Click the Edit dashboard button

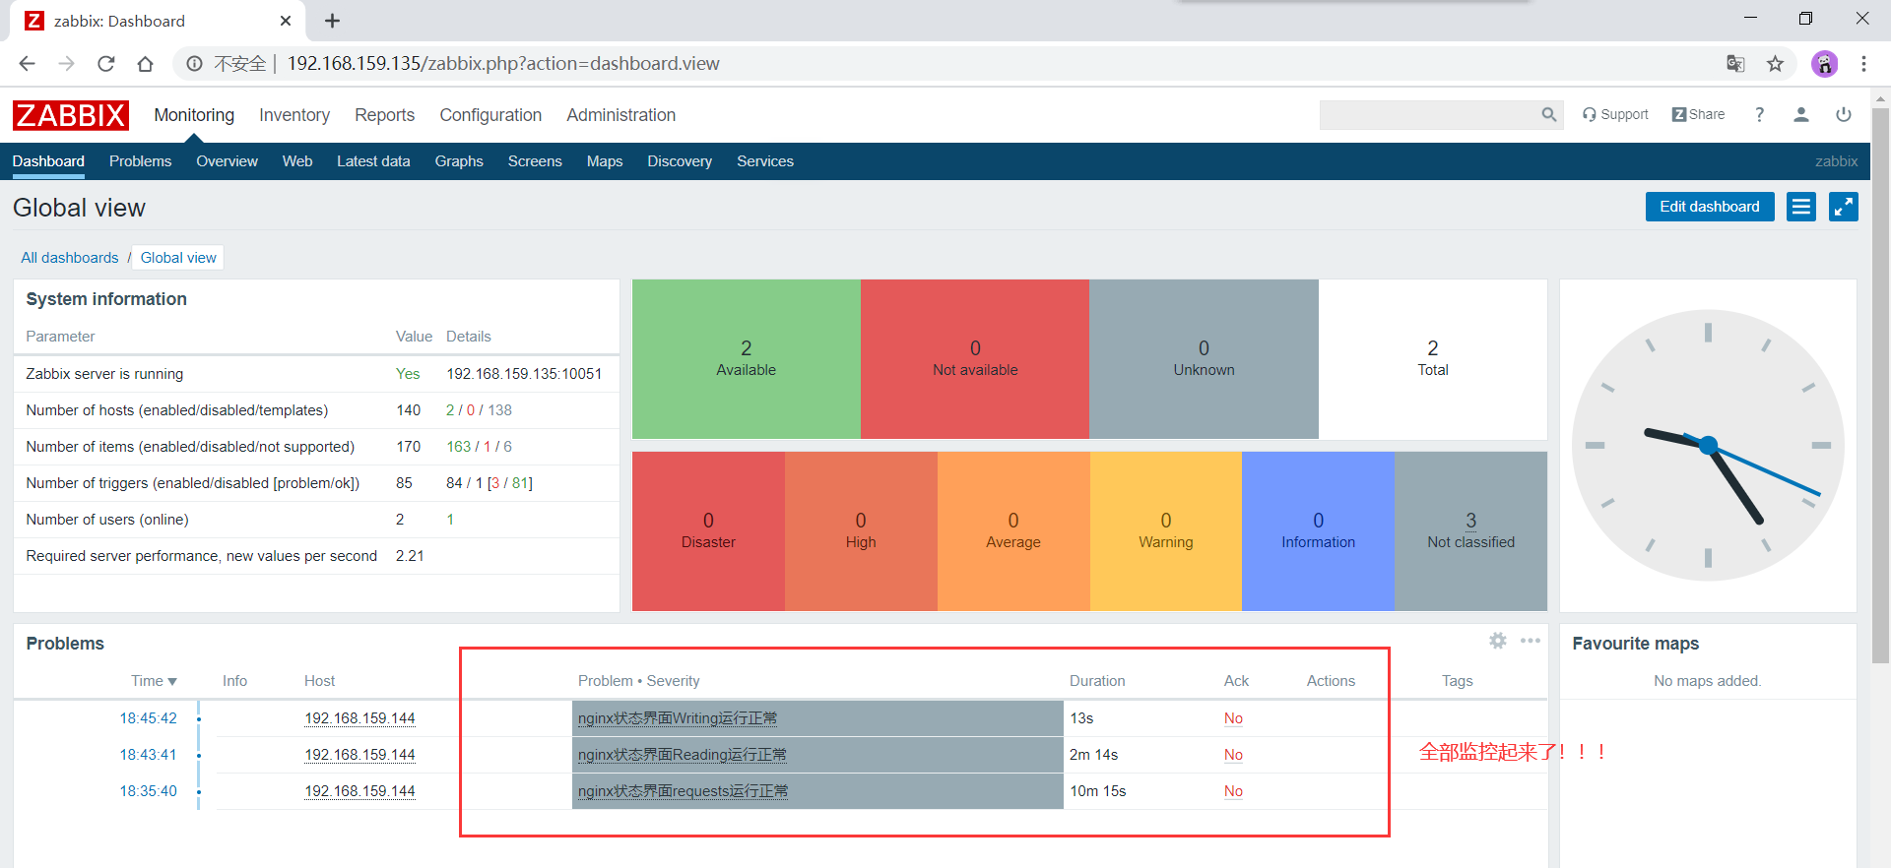point(1710,207)
